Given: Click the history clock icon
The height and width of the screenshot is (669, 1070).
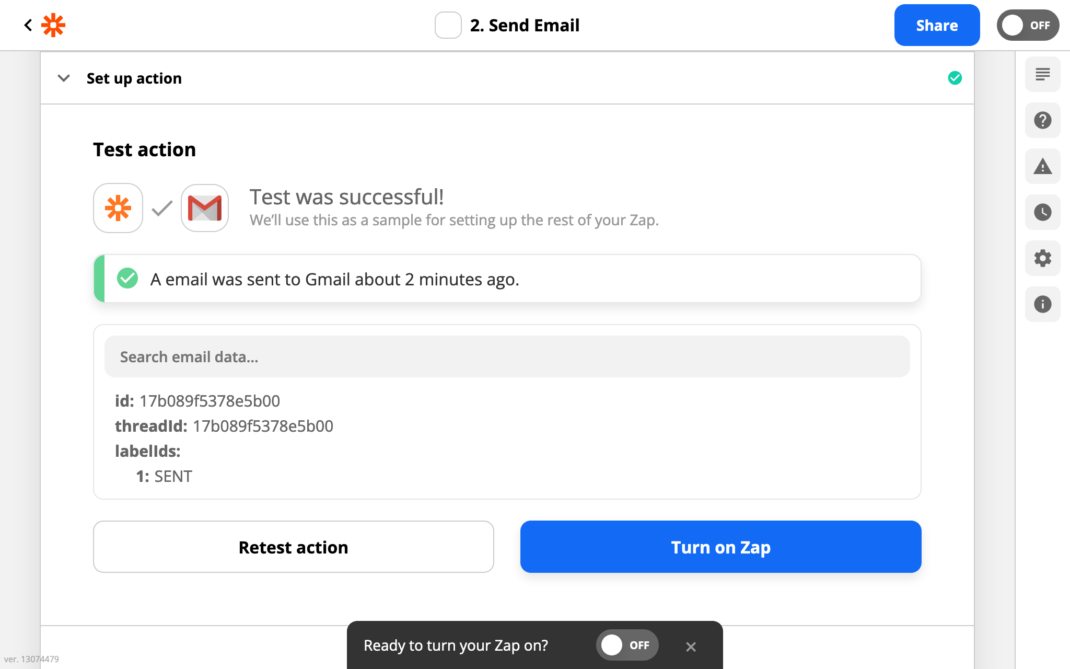Looking at the screenshot, I should 1042,212.
